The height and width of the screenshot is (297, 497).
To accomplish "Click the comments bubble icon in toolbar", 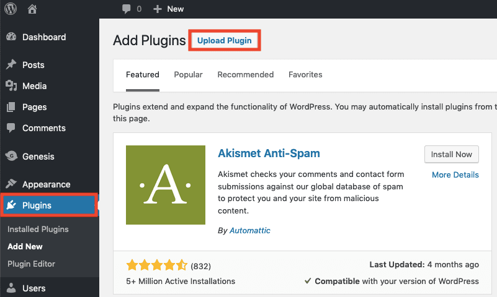I will click(x=127, y=9).
